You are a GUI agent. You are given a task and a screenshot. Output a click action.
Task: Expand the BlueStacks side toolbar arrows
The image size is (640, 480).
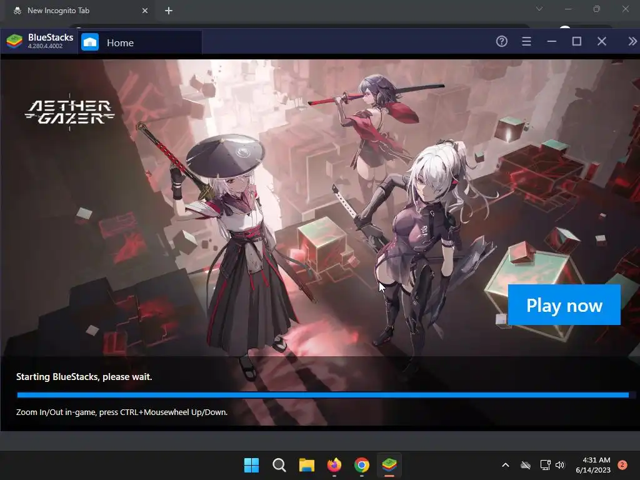click(632, 41)
